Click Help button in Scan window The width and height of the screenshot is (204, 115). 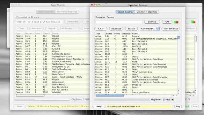pyautogui.click(x=19, y=106)
